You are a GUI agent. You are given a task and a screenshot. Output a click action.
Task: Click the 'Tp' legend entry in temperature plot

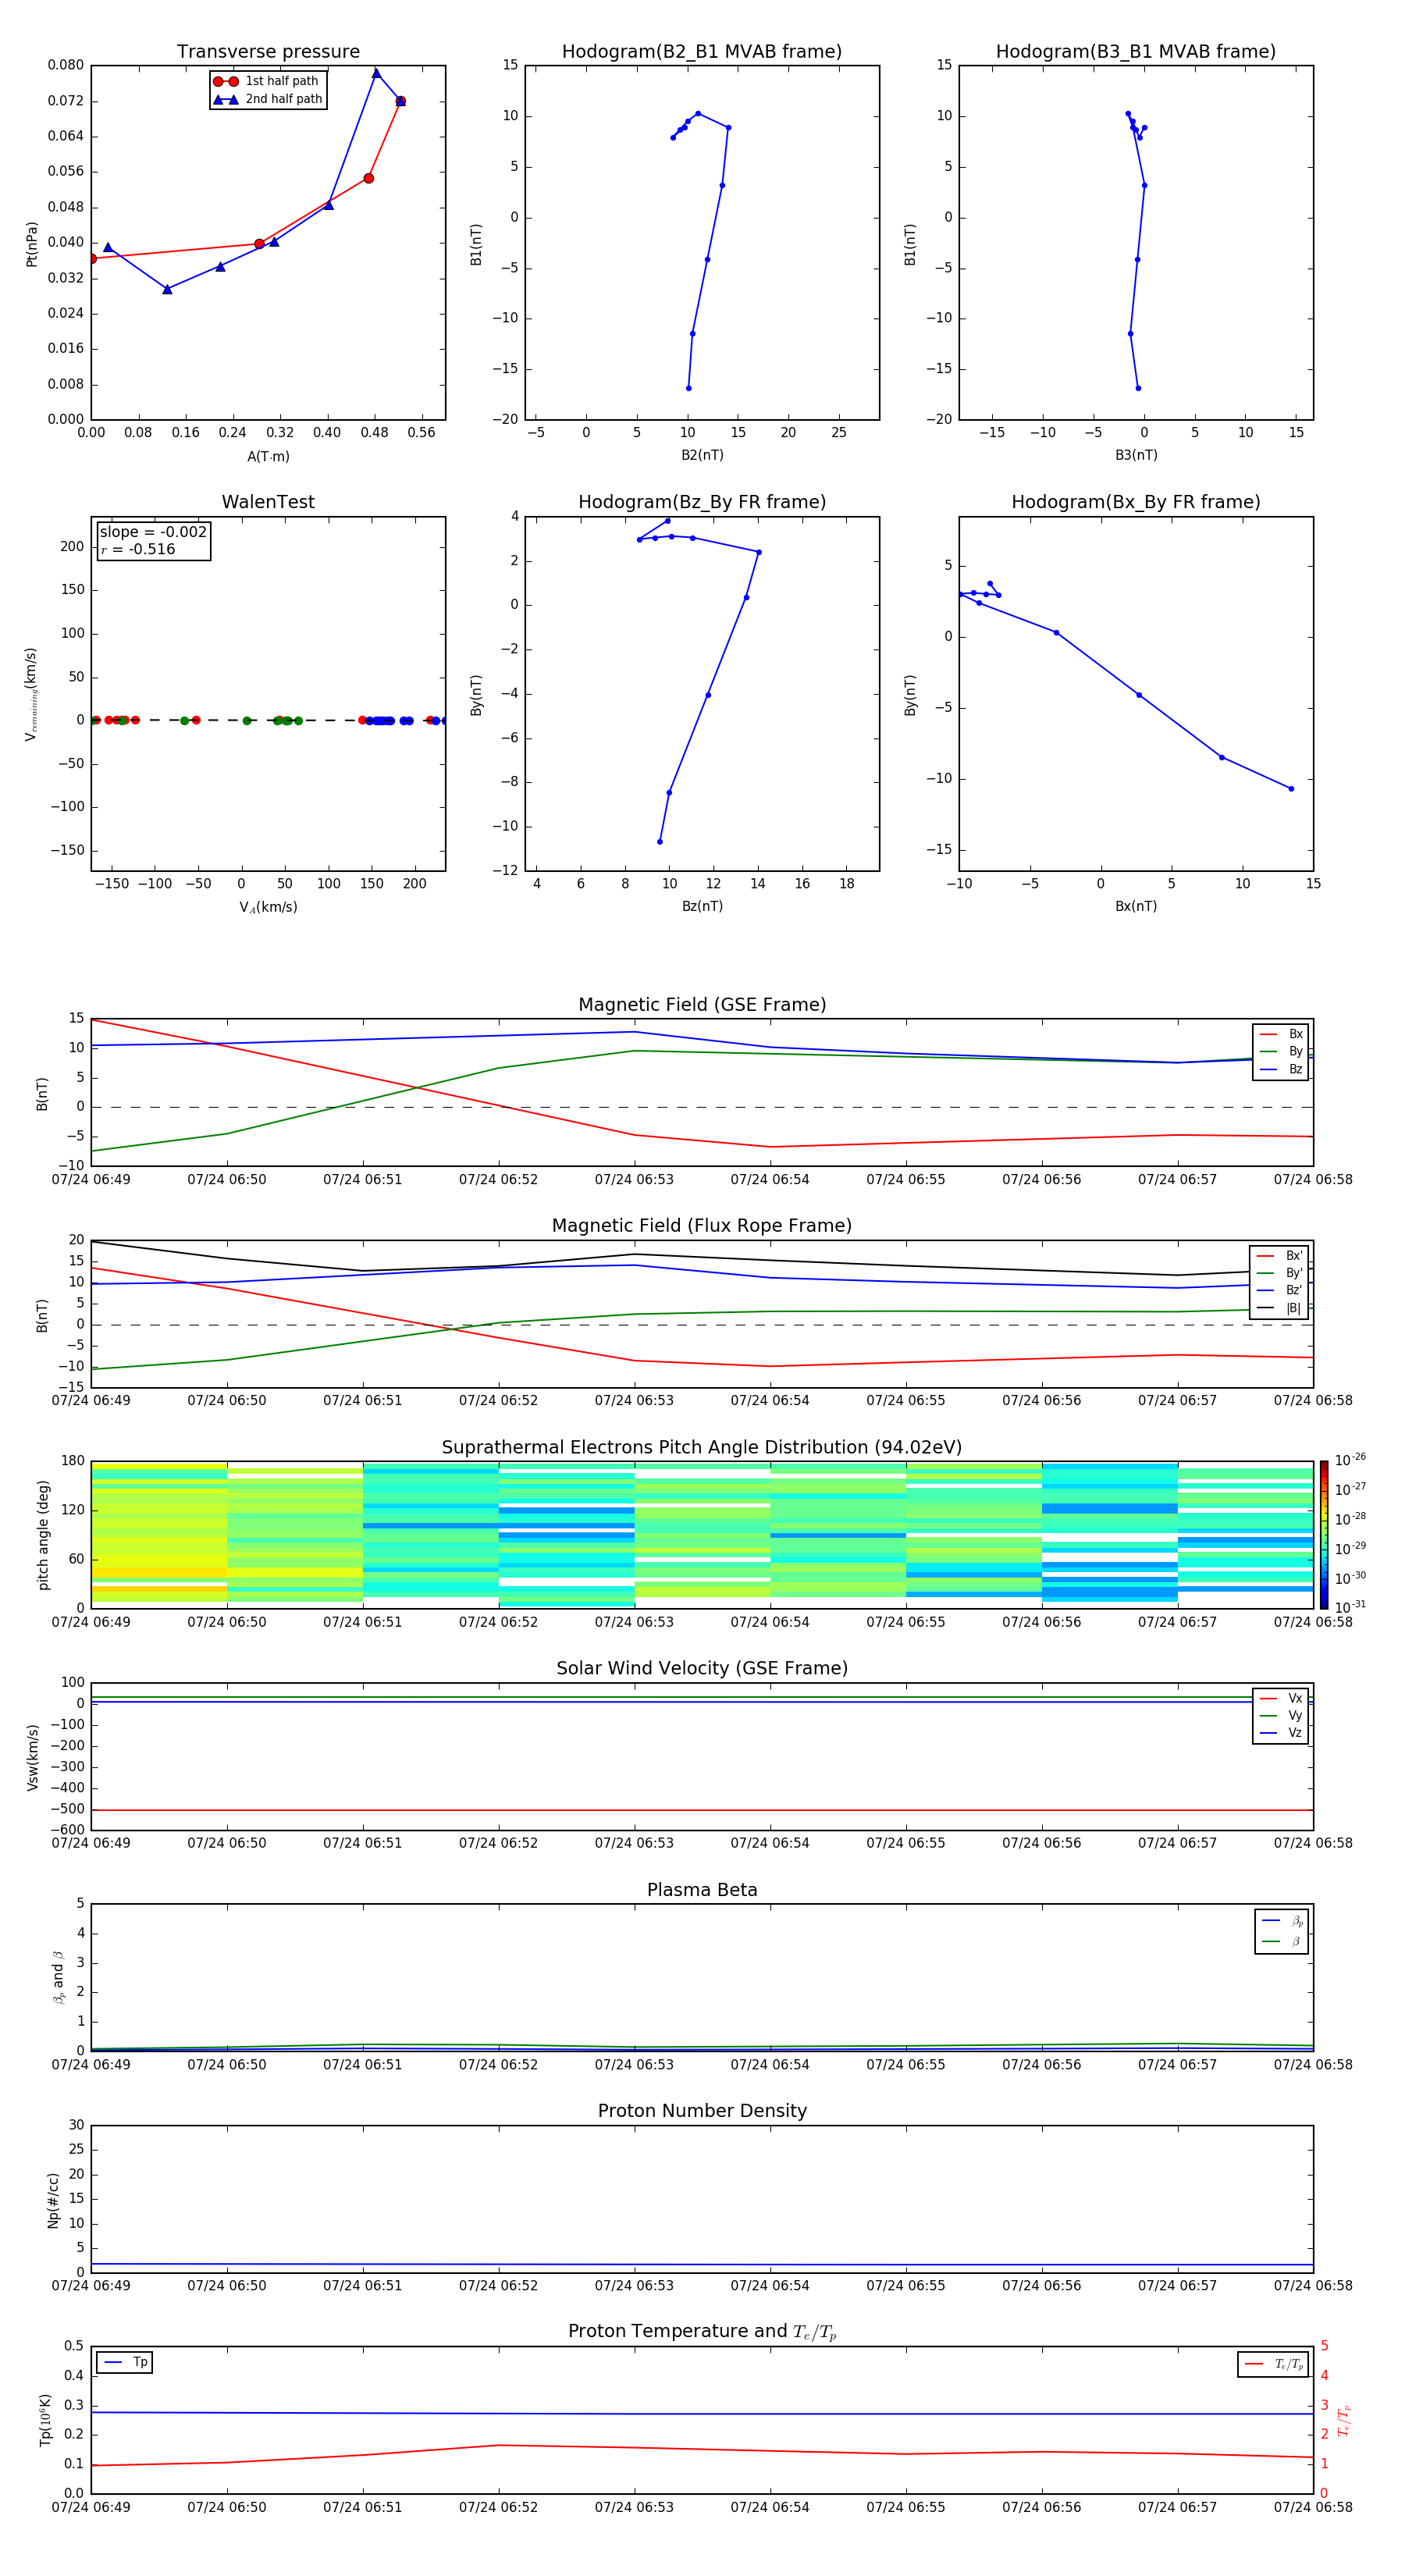[x=125, y=2362]
